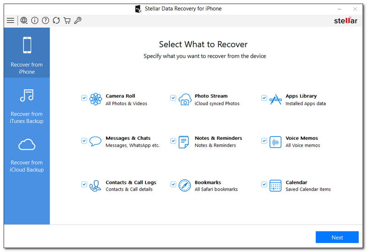Uncheck the Messages & Chats checkbox
The image size is (367, 252).
(84, 141)
